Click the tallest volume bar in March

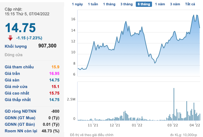click(x=174, y=104)
